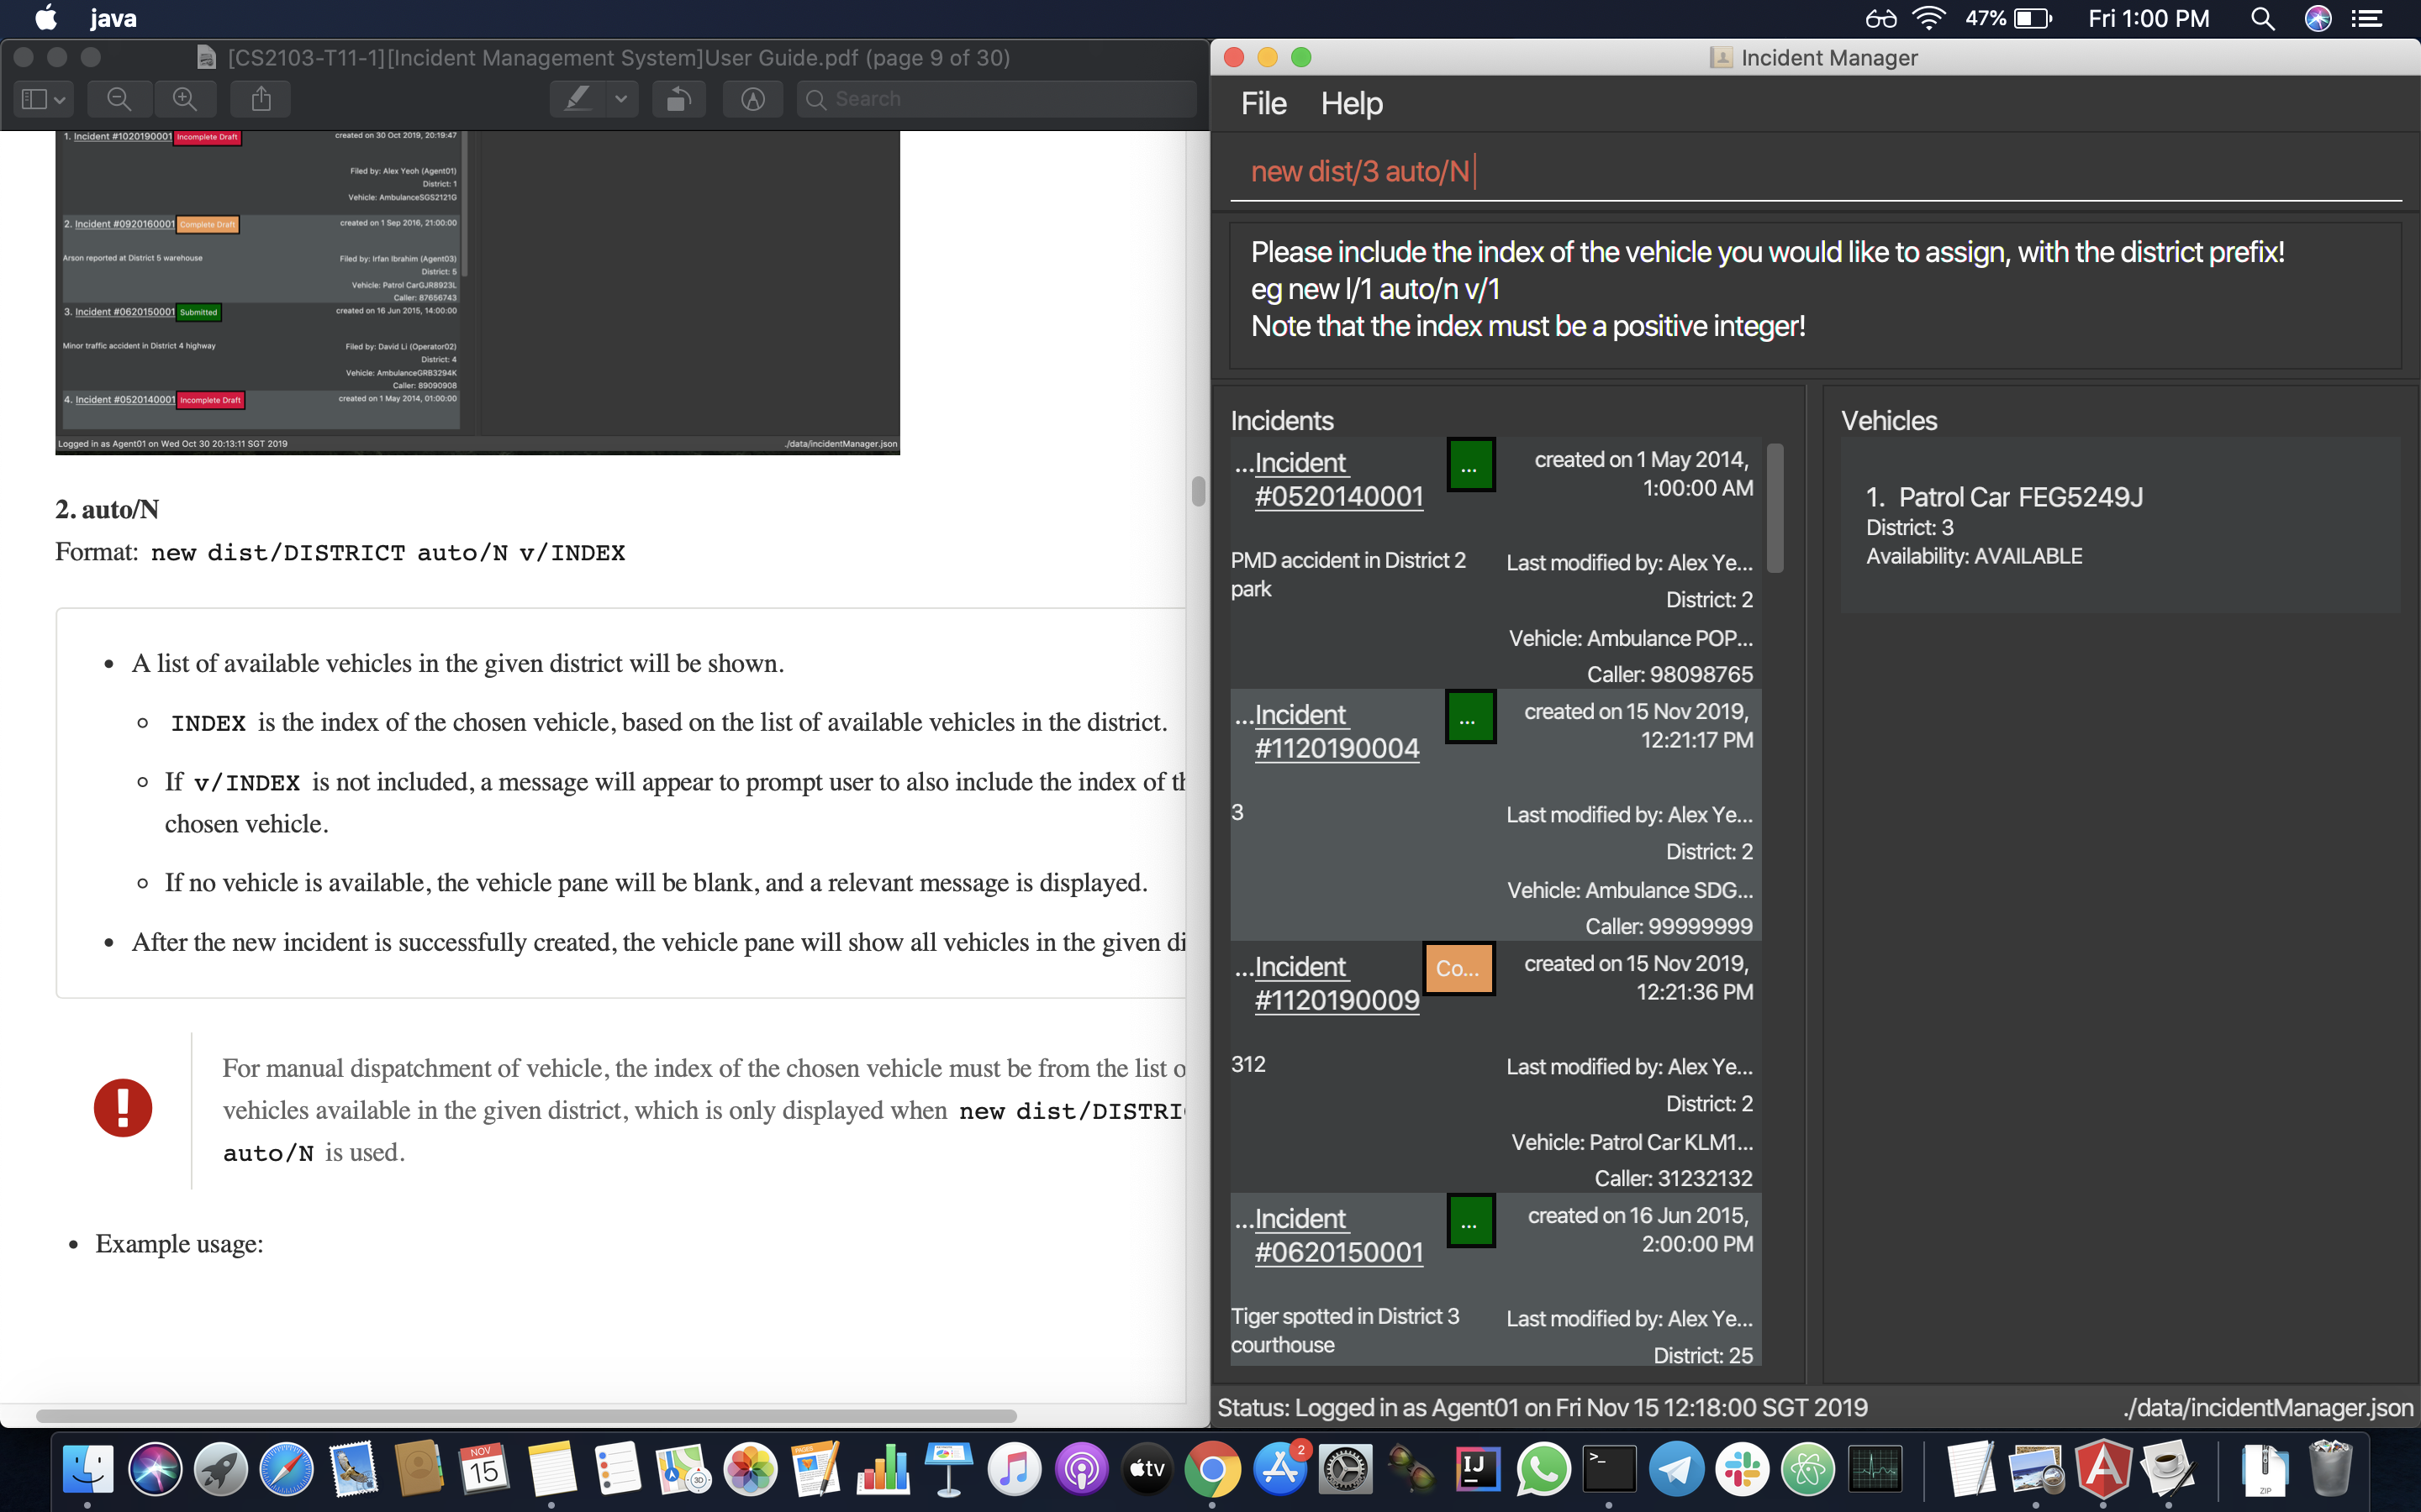Open Incident #1120190004 details
The height and width of the screenshot is (1512, 2421).
[x=1337, y=731]
